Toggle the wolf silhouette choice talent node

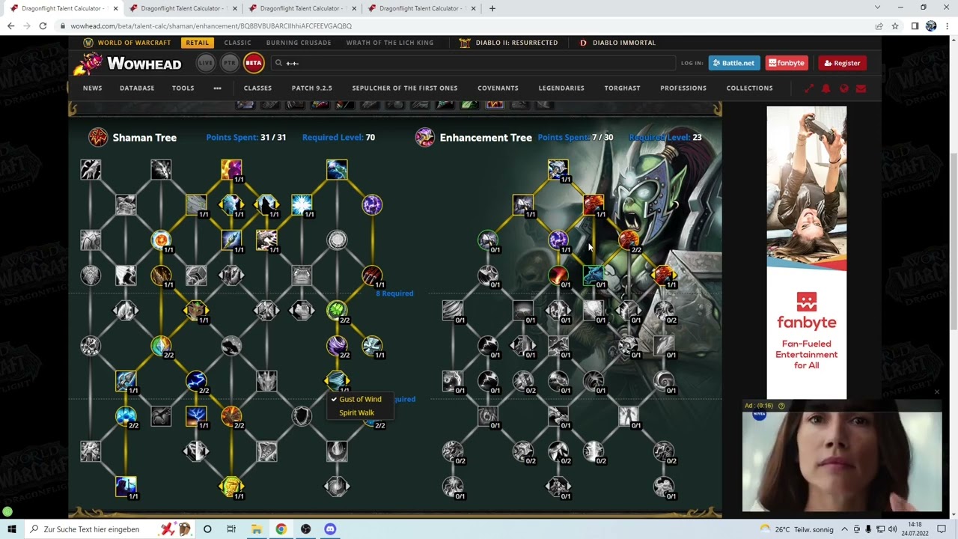tap(266, 204)
